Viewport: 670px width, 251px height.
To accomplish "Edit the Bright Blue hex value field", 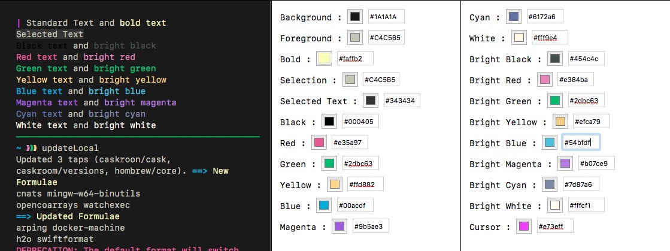I will pyautogui.click(x=581, y=143).
